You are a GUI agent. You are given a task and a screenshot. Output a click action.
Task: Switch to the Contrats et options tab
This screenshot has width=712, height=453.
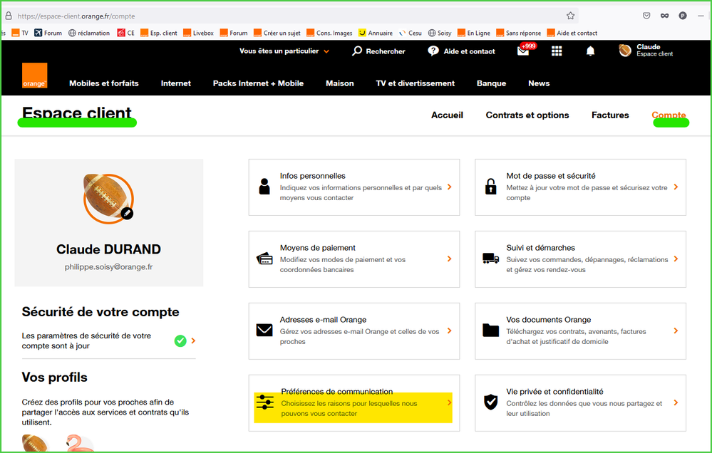click(x=527, y=115)
